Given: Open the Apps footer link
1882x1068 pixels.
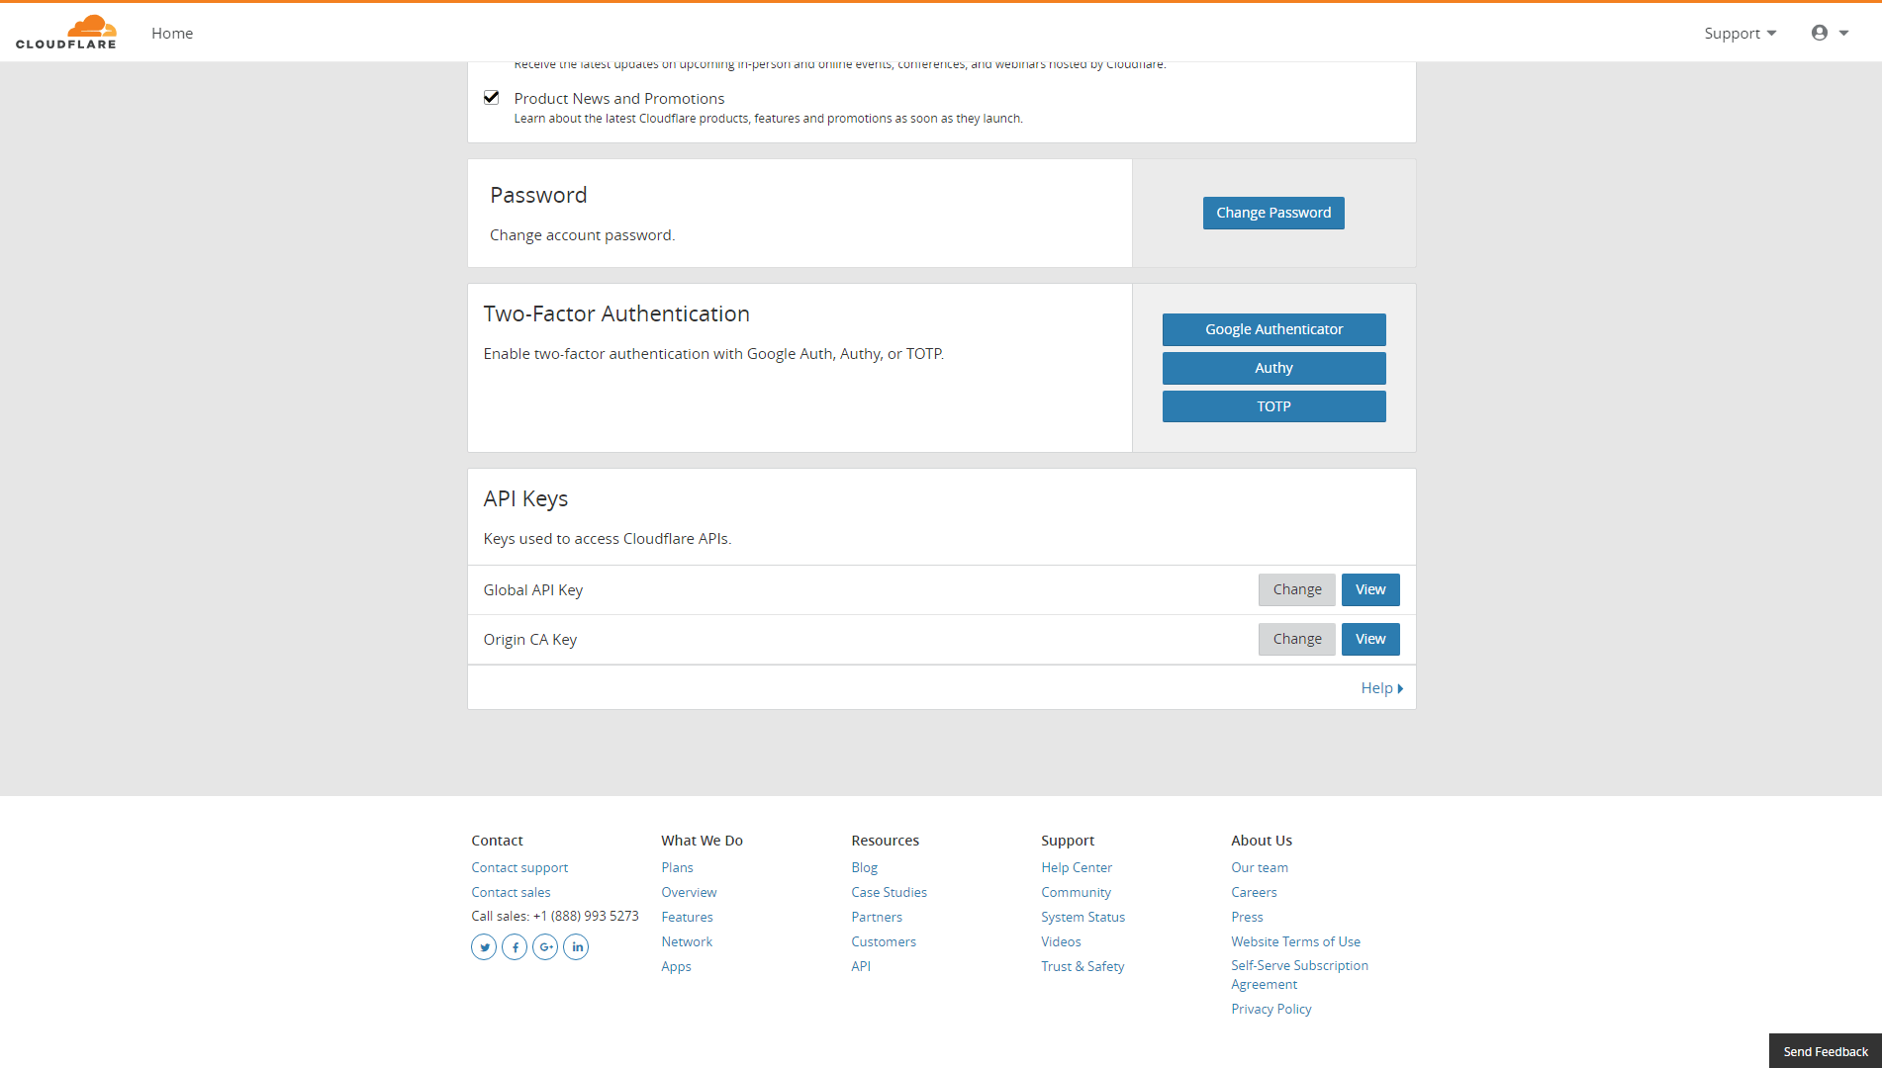Looking at the screenshot, I should pyautogui.click(x=676, y=966).
